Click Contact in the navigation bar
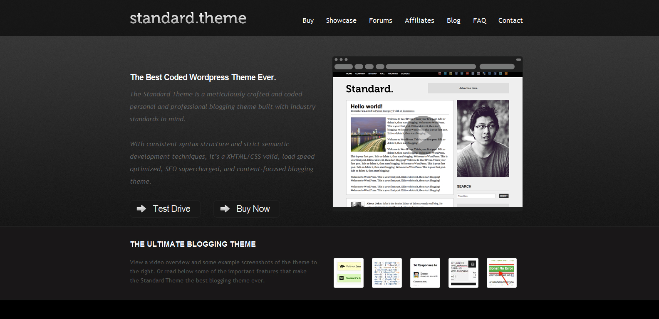The width and height of the screenshot is (659, 319). point(510,20)
